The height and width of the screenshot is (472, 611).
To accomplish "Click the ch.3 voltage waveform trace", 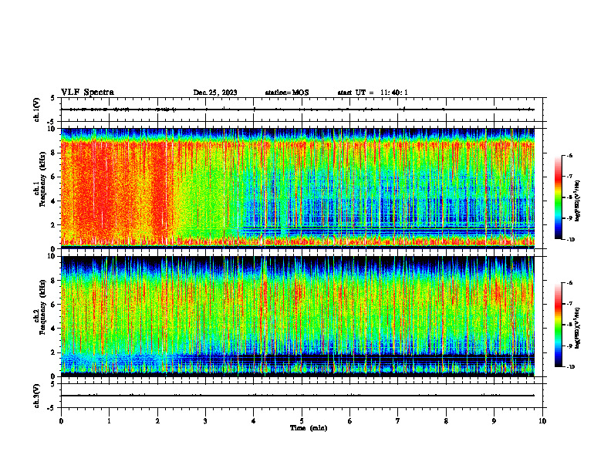I will click(x=298, y=396).
